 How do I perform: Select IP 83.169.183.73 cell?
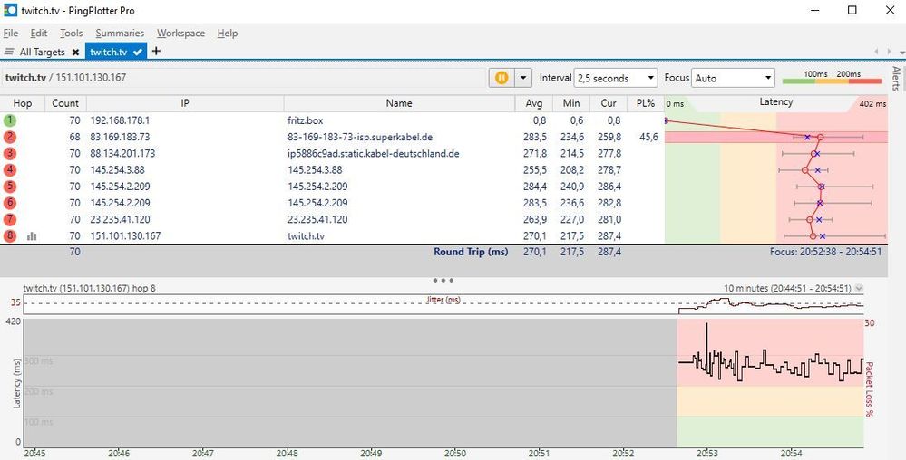click(120, 137)
